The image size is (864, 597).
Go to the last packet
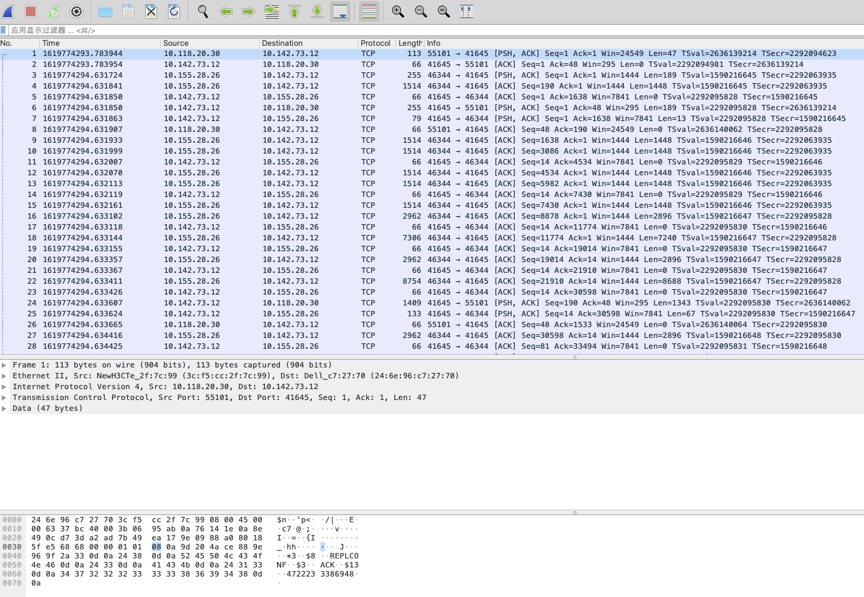[317, 11]
